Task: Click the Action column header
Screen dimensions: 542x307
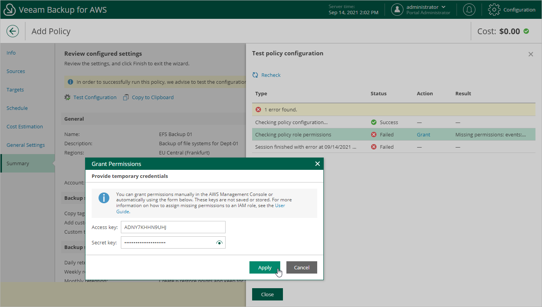Action: point(425,93)
